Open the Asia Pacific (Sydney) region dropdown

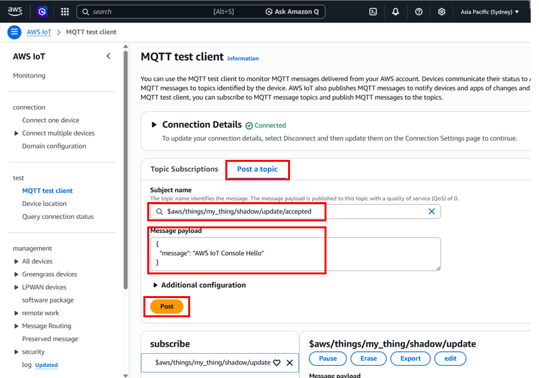tap(490, 12)
